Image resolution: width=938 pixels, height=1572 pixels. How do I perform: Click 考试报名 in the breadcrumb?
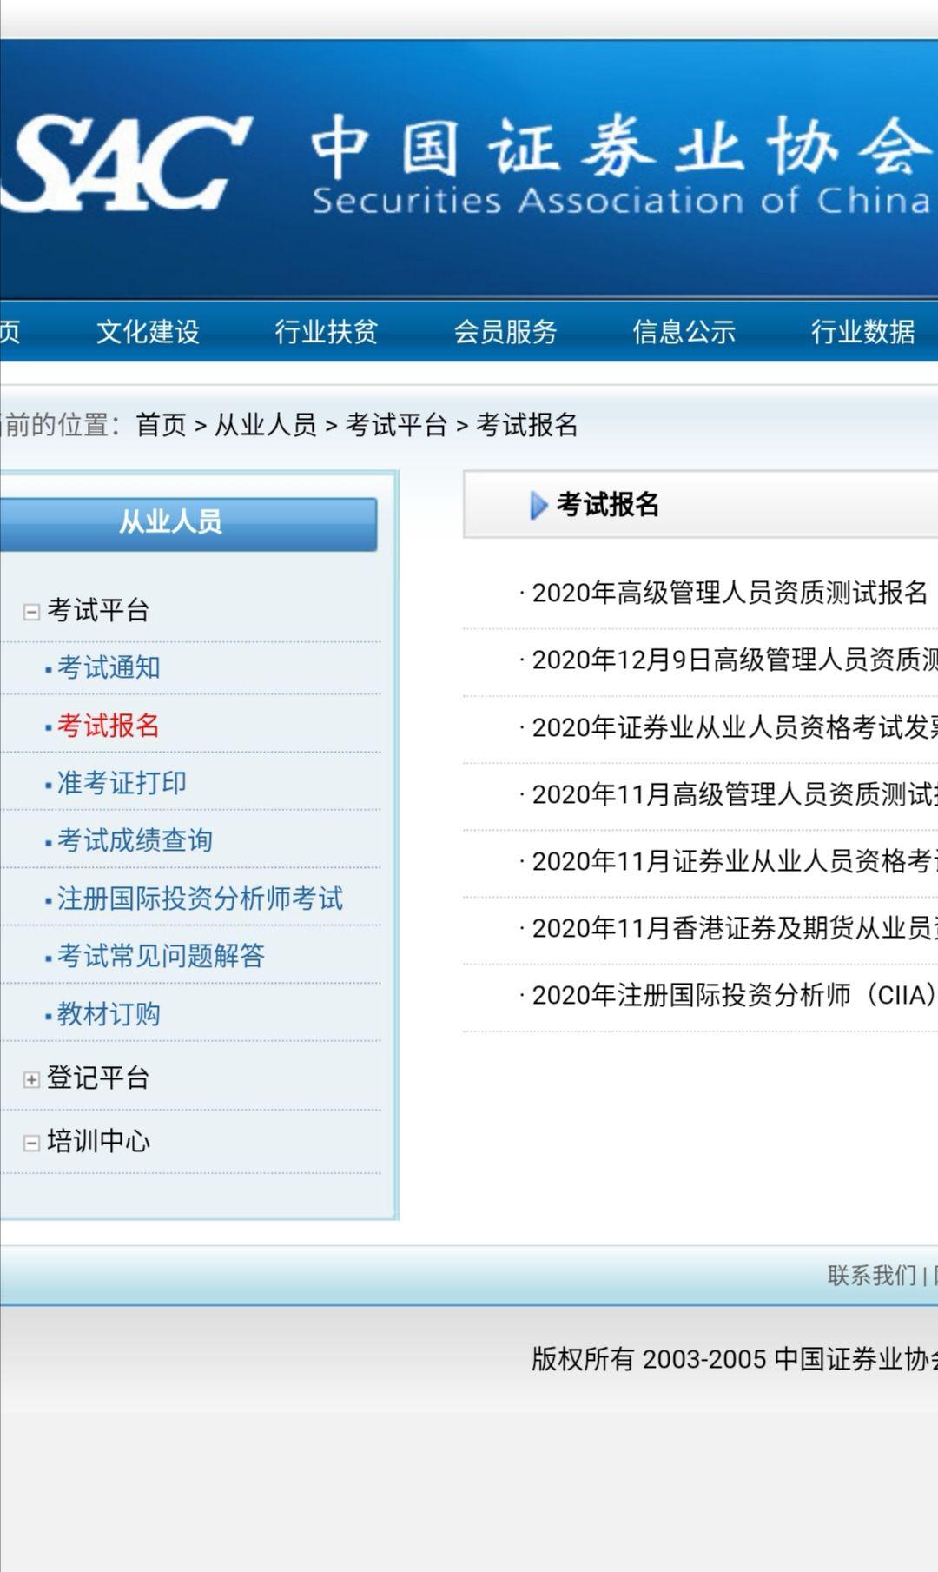(x=527, y=425)
